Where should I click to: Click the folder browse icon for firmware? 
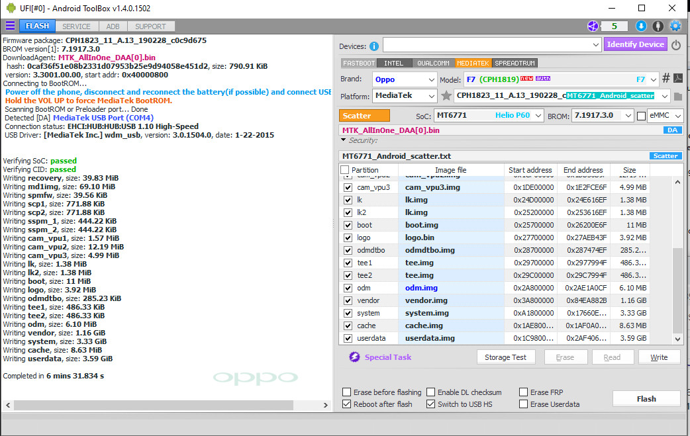click(678, 97)
